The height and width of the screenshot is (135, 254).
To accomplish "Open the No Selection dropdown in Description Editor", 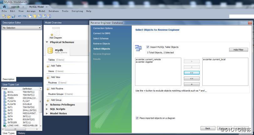I will (x=22, y=28).
